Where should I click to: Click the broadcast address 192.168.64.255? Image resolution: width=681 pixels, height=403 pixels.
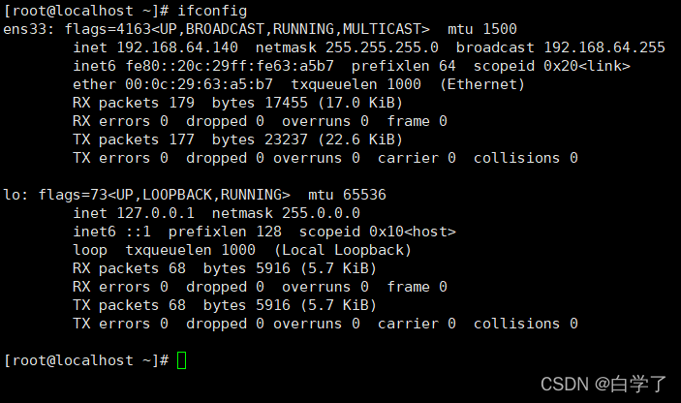point(604,47)
